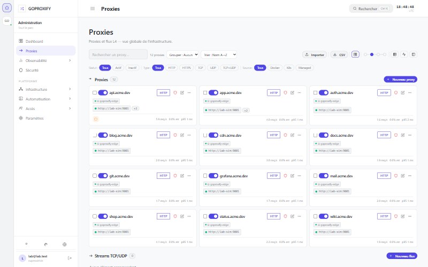Filter source by Managed
428x267 pixels.
[x=304, y=68]
